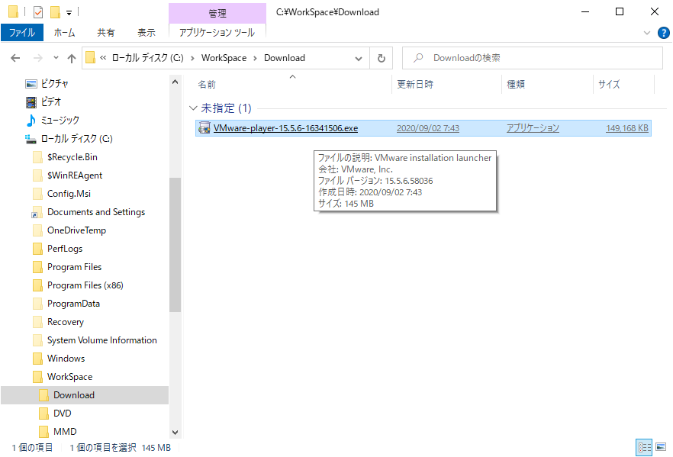
Task: Open the ファイル tab
Action: click(22, 33)
